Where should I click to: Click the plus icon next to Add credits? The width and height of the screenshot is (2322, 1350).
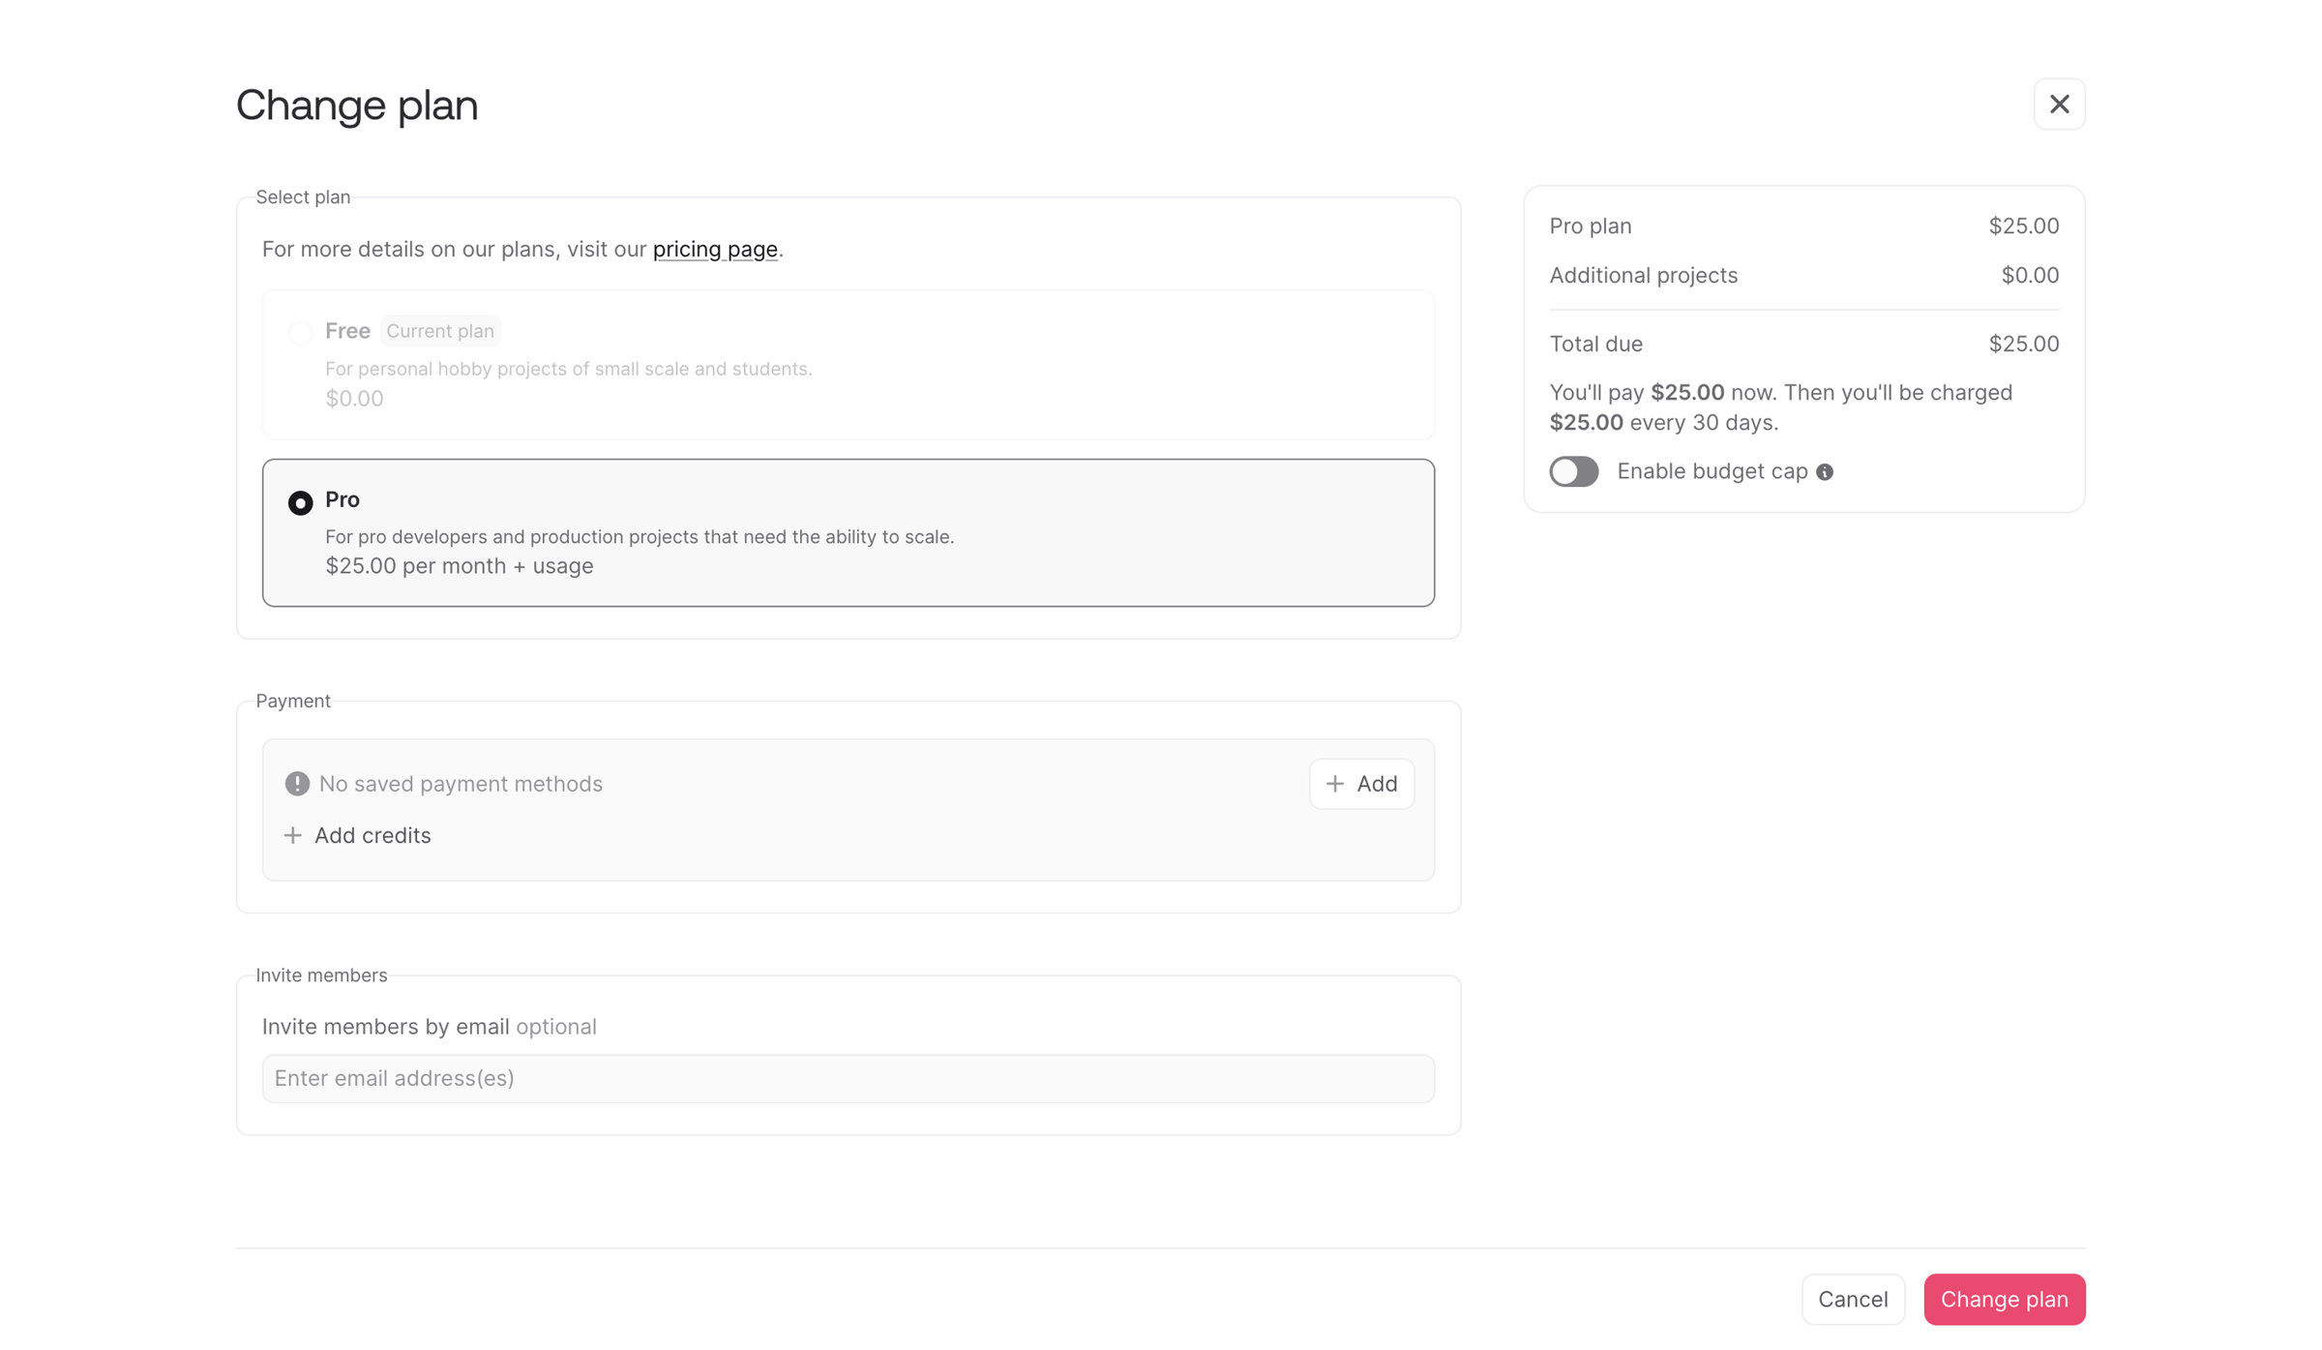tap(293, 835)
